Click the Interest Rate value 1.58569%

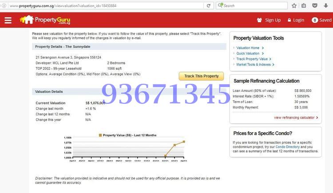[x=302, y=96]
